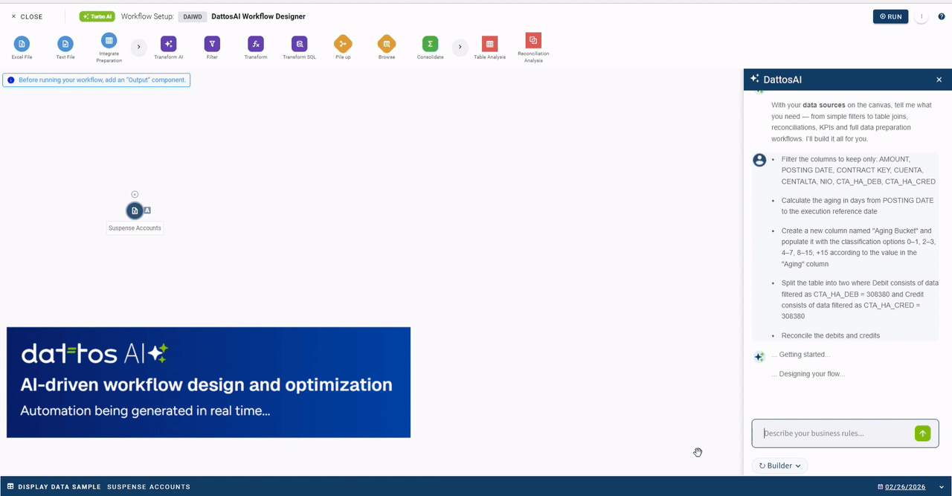Toggle the Turbo AI switch
The image size is (952, 496).
coord(97,16)
